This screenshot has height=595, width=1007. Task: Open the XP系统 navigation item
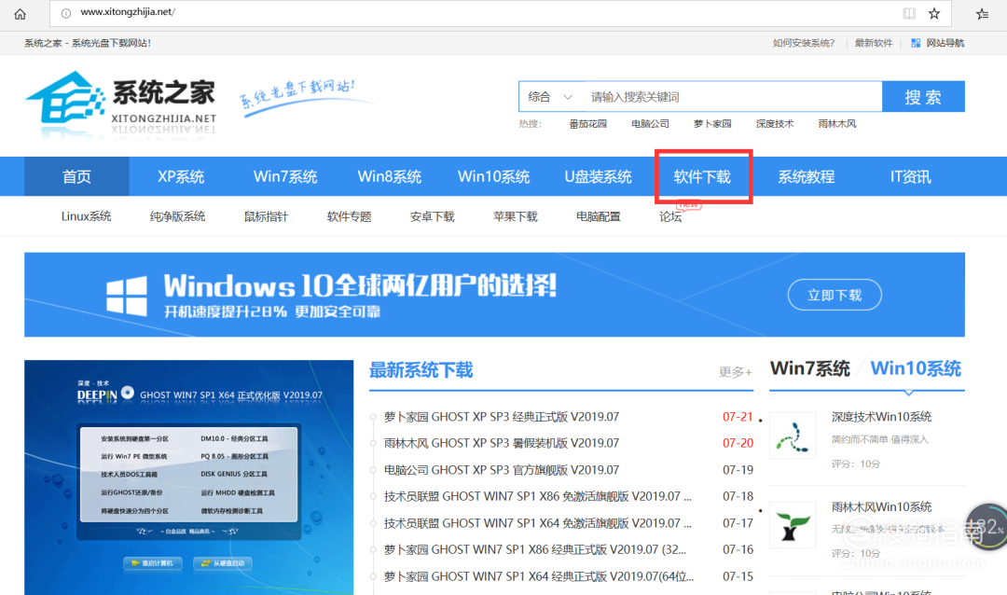pos(181,176)
